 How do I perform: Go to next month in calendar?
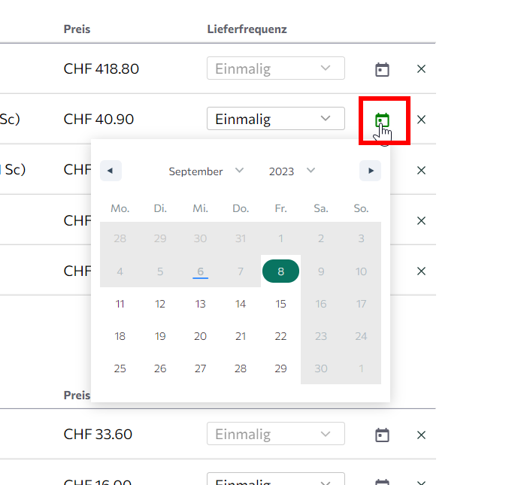(370, 171)
